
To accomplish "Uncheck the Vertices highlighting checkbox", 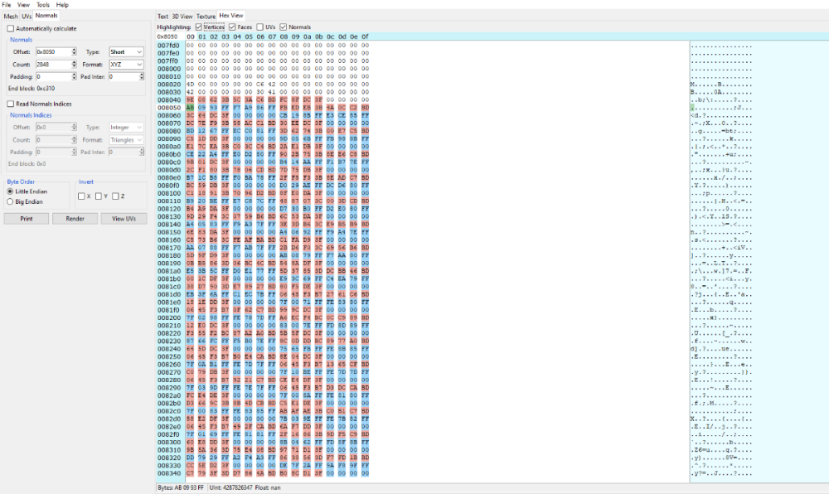I will [201, 27].
